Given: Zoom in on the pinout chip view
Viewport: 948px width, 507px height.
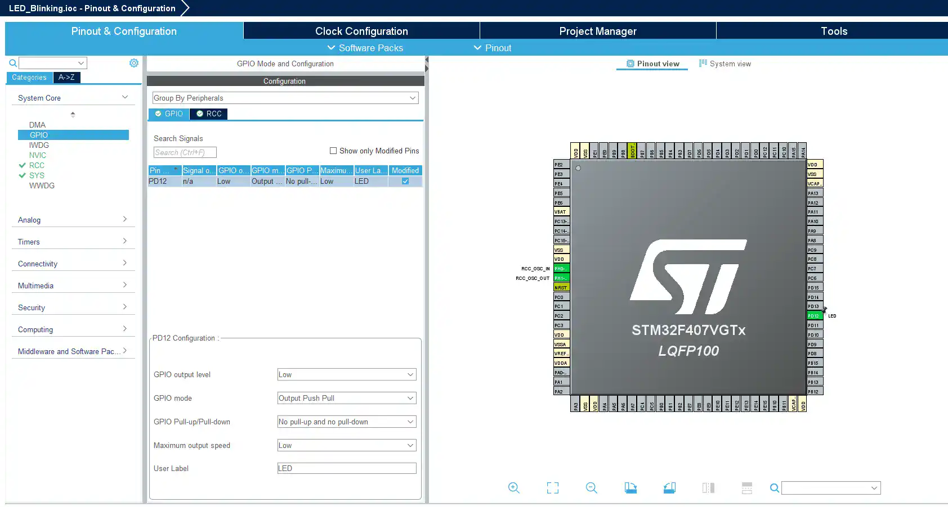Looking at the screenshot, I should 513,488.
